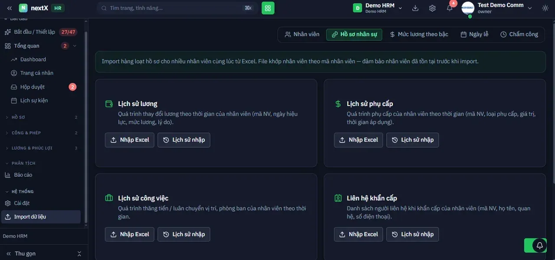Image resolution: width=555 pixels, height=260 pixels.
Task: Click Demo HRM label at sidebar bottom
Action: [15, 236]
